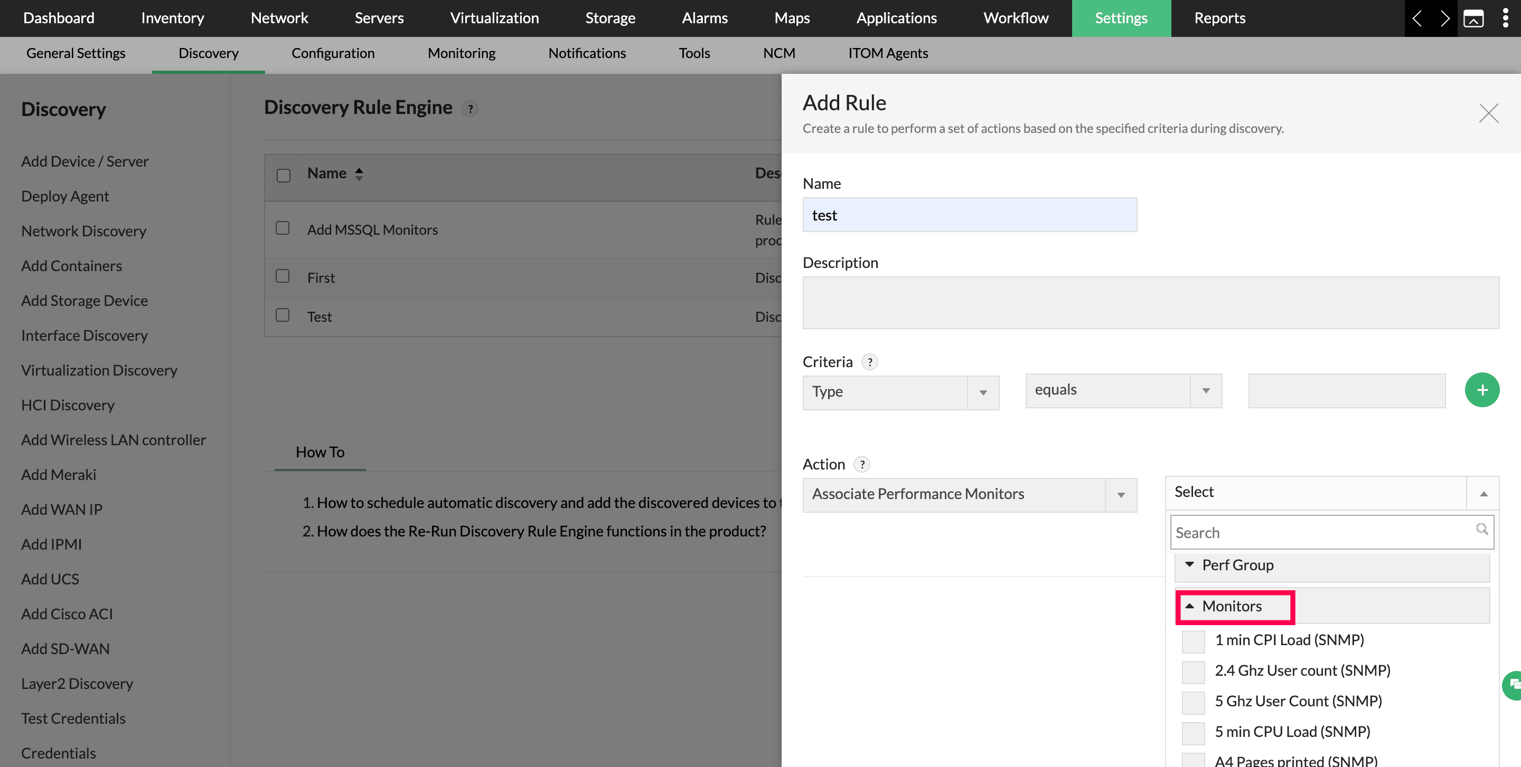1521x767 pixels.
Task: Sort the table by Name column arrows
Action: (x=359, y=174)
